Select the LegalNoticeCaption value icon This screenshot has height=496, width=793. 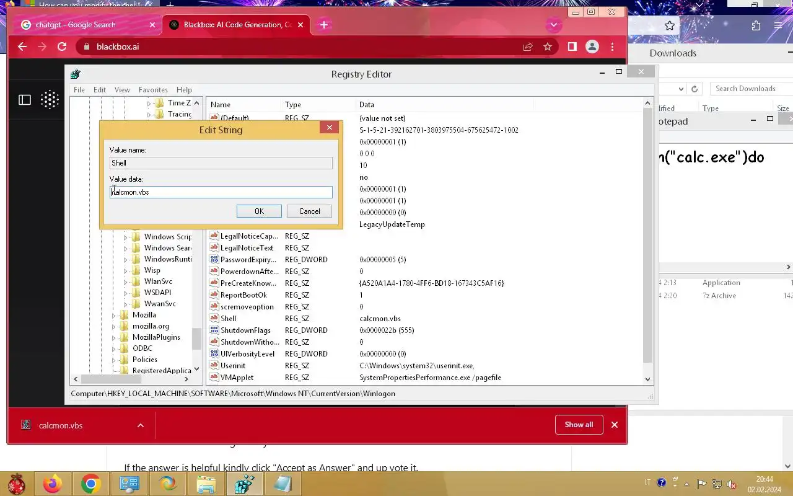214,236
